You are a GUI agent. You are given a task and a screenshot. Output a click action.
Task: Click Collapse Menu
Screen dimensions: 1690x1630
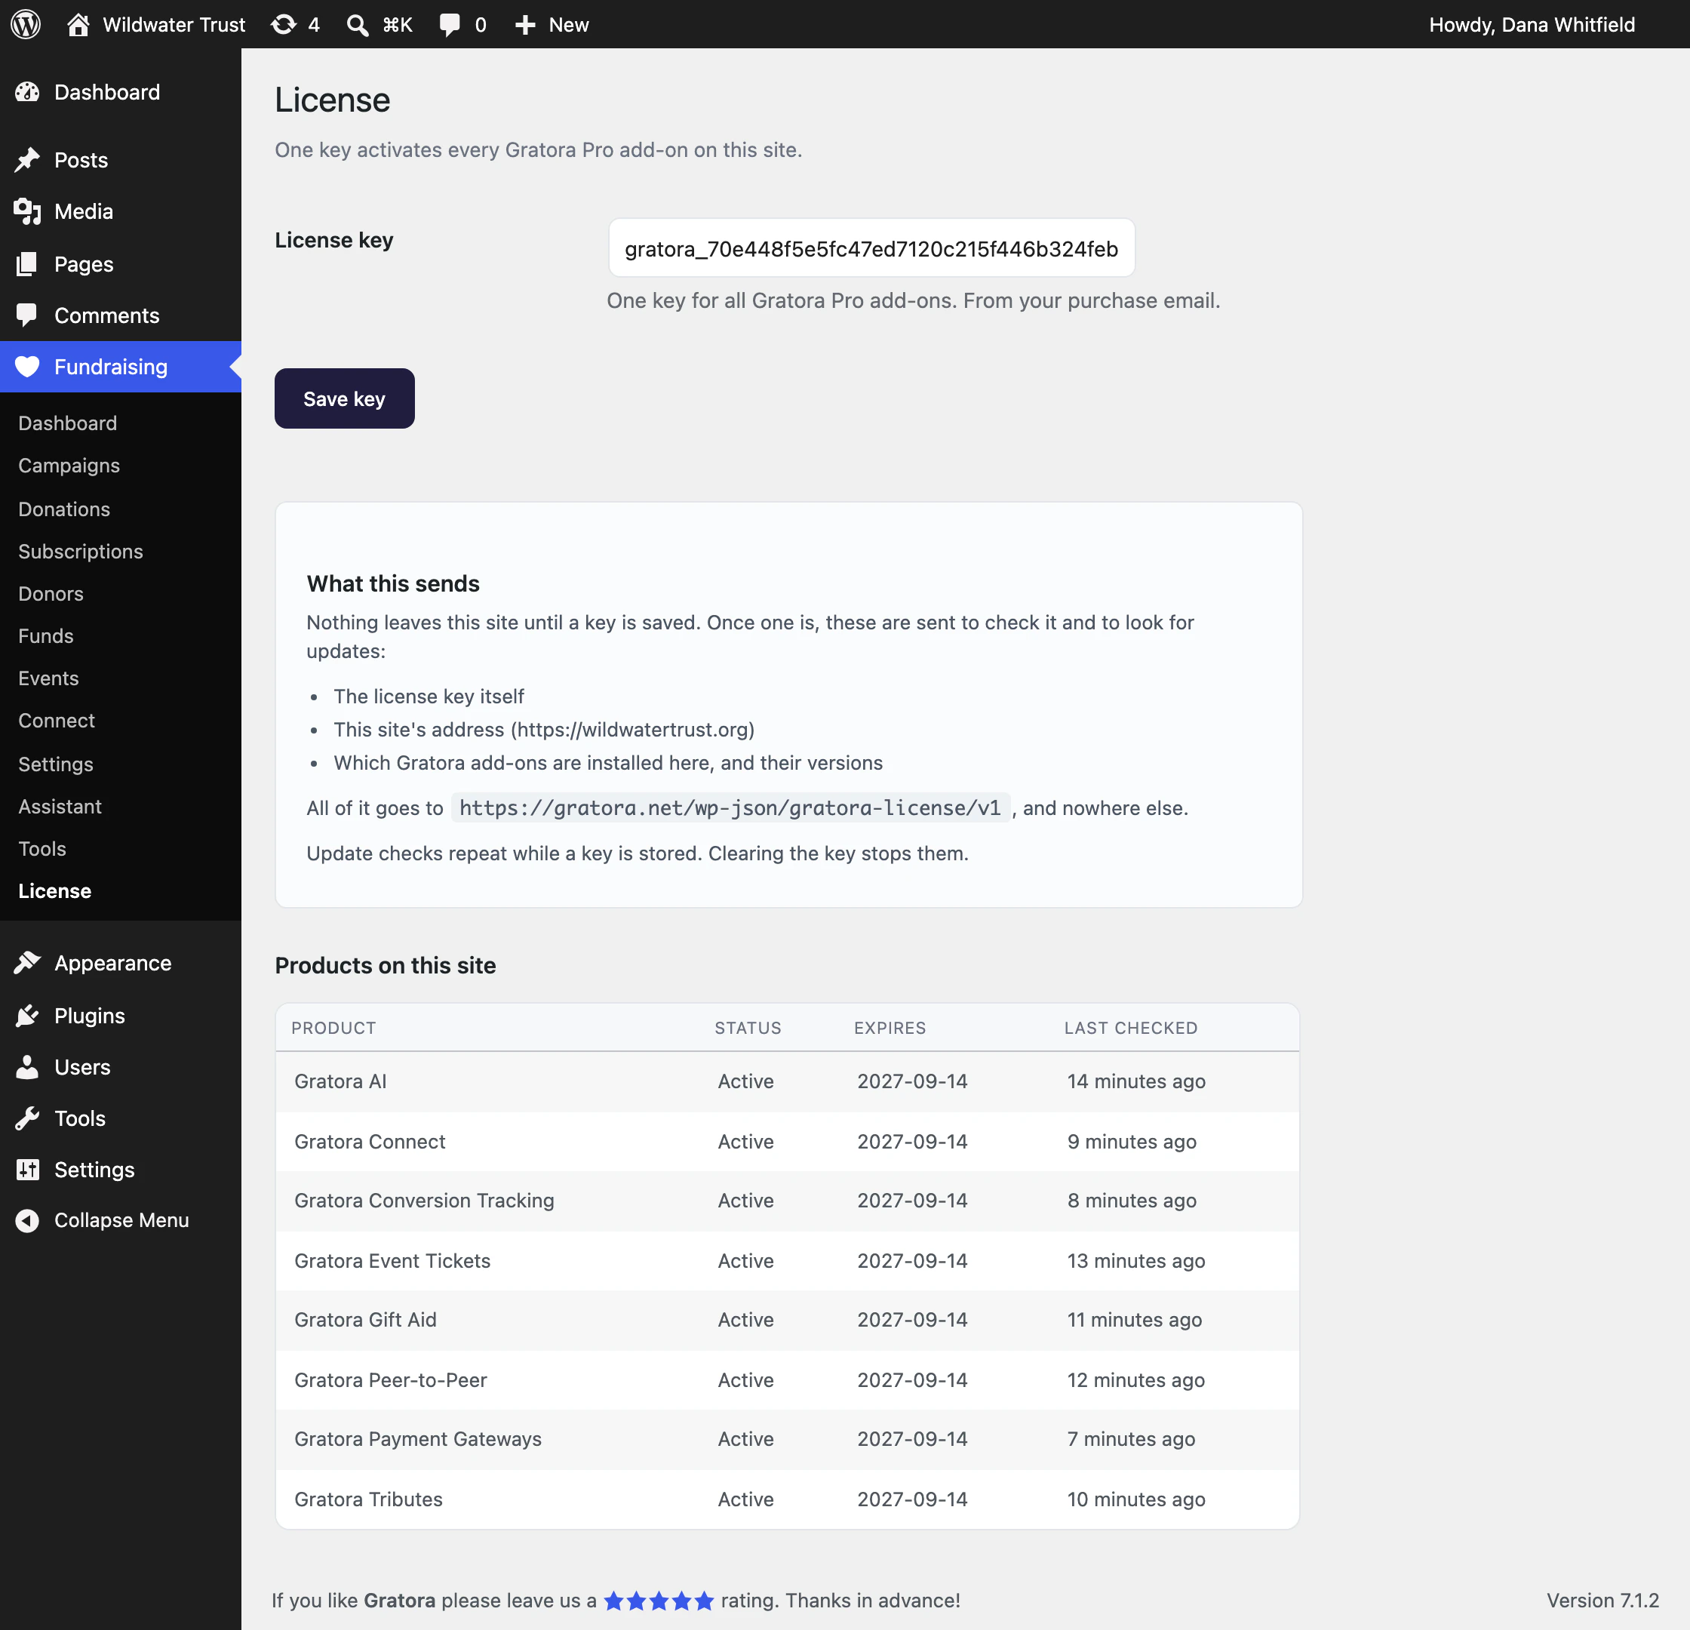121,1220
